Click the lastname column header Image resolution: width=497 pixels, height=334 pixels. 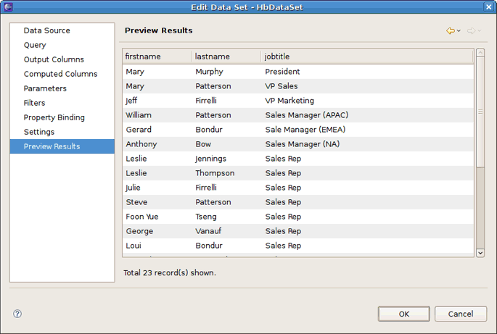click(x=226, y=57)
